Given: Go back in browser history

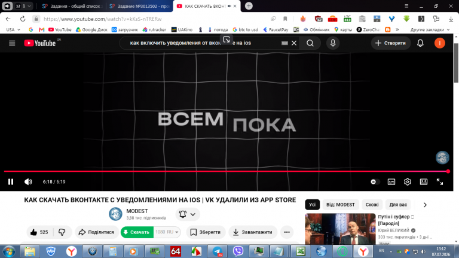Looking at the screenshot, I should [x=8, y=19].
